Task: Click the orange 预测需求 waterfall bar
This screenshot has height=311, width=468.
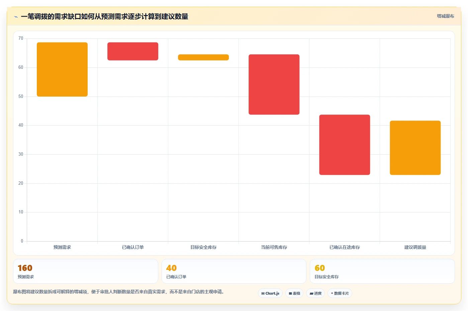Action: pos(62,69)
